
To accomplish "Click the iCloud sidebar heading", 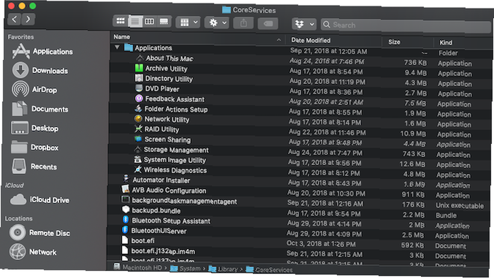I will pyautogui.click(x=14, y=185).
